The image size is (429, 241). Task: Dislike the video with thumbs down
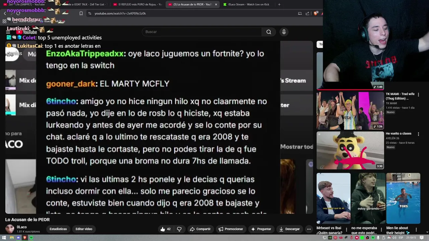click(179, 229)
